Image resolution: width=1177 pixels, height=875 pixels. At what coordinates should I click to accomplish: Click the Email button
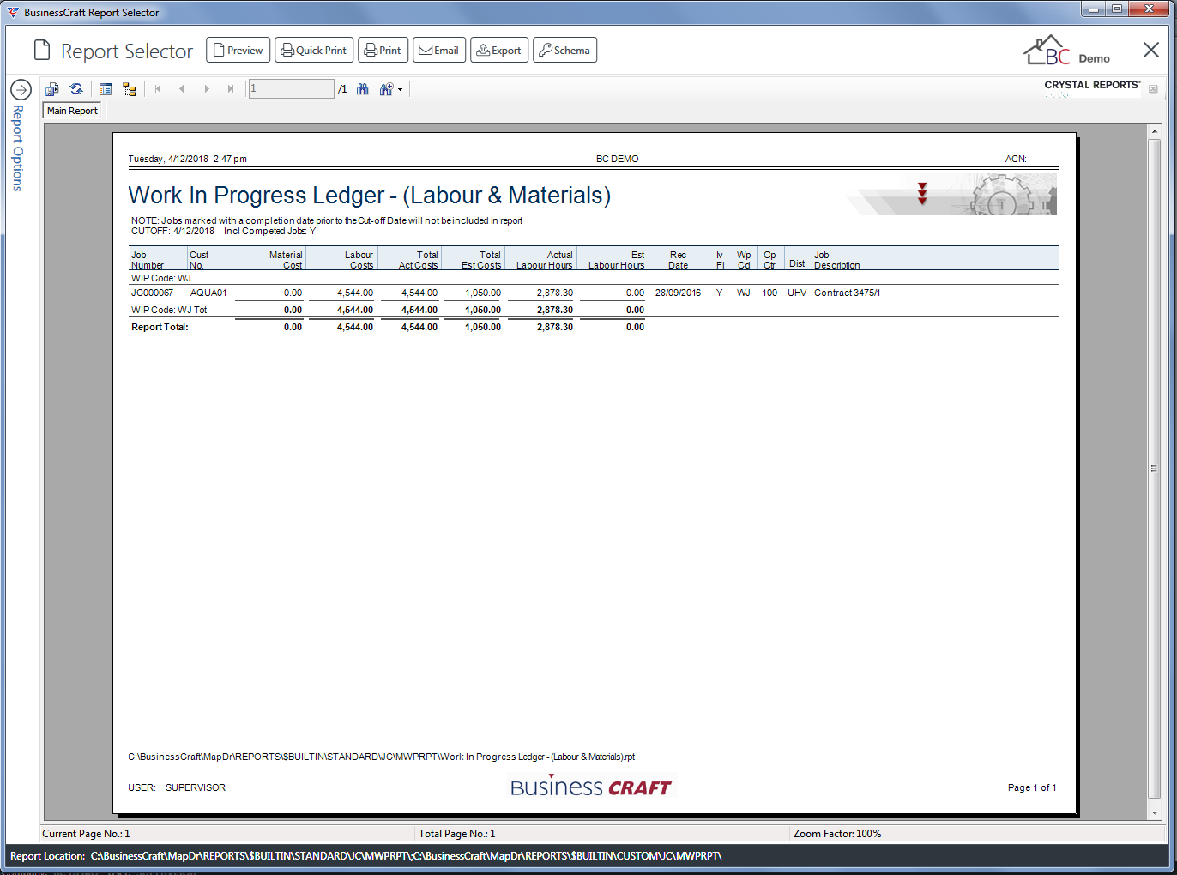439,50
